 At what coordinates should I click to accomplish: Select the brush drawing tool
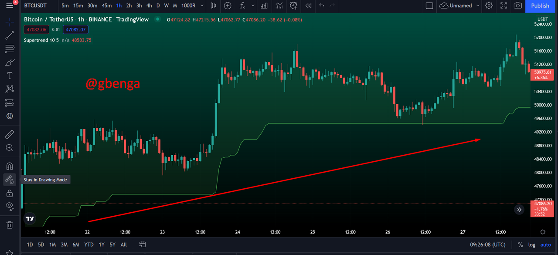pyautogui.click(x=10, y=62)
